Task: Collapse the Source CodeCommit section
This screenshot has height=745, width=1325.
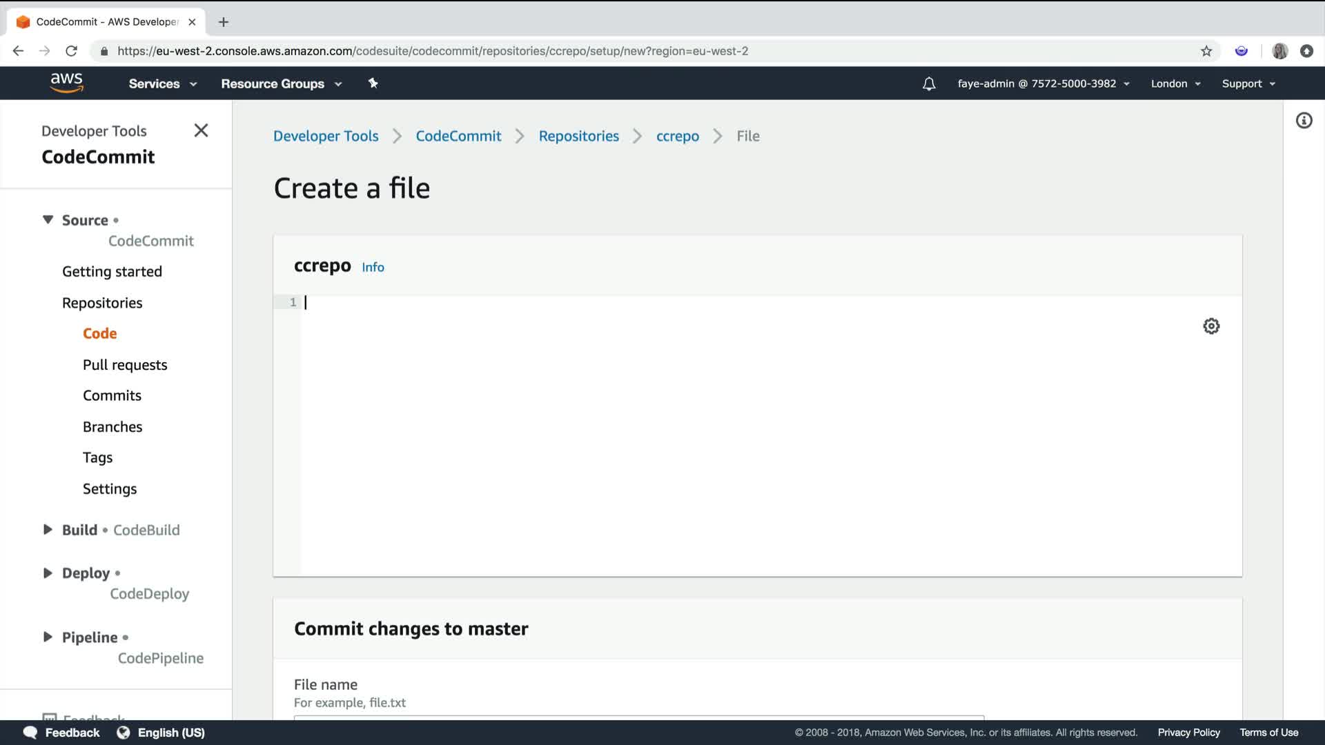Action: 48,220
